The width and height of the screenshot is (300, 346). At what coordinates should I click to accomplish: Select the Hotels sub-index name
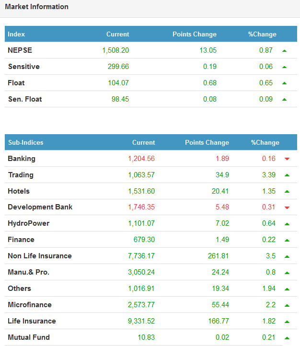(19, 191)
